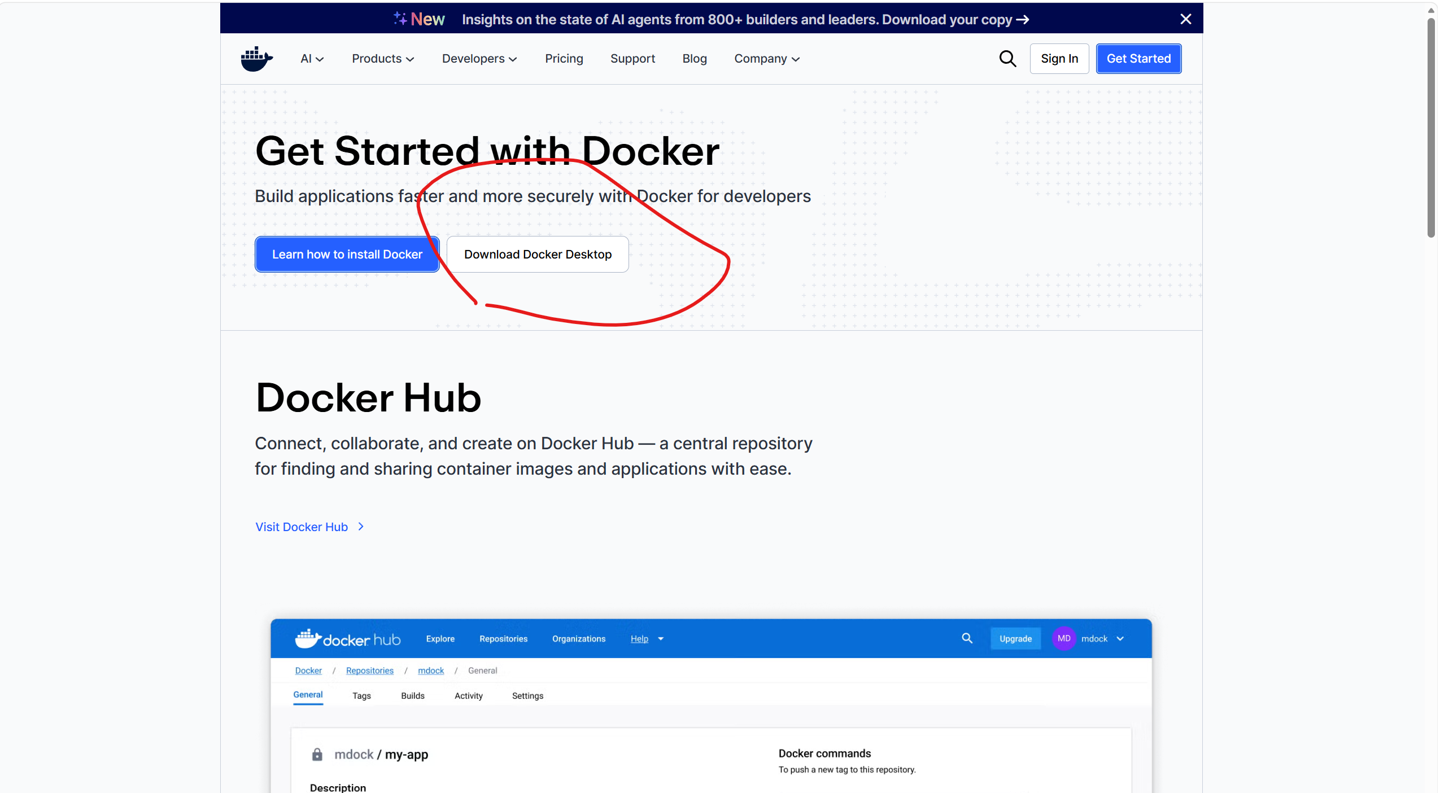The image size is (1440, 793).
Task: Click the MD user avatar
Action: [1064, 638]
